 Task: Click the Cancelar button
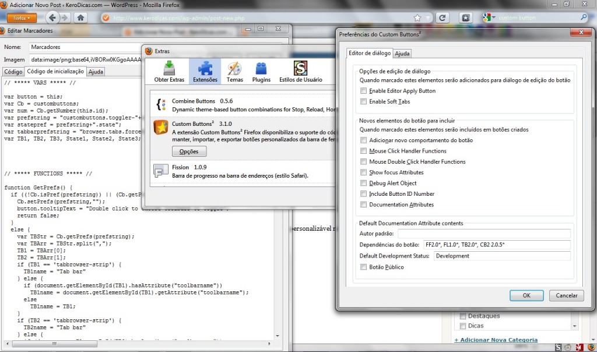[x=566, y=295]
